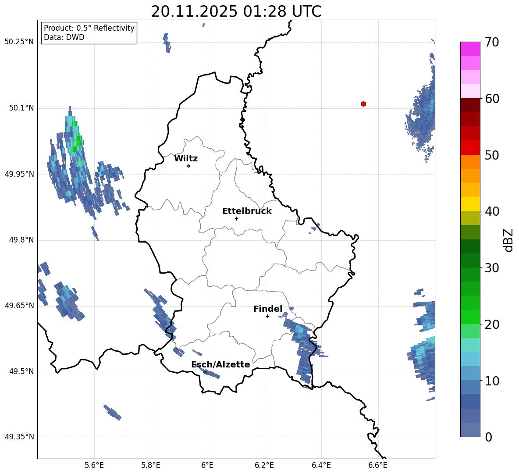Viewport: 519px width, 474px height.
Task: Pick the slate blue swatch just above 0 dBZ
Action: [x=470, y=430]
